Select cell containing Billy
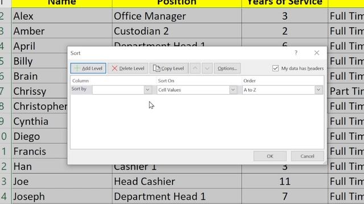 coord(39,61)
